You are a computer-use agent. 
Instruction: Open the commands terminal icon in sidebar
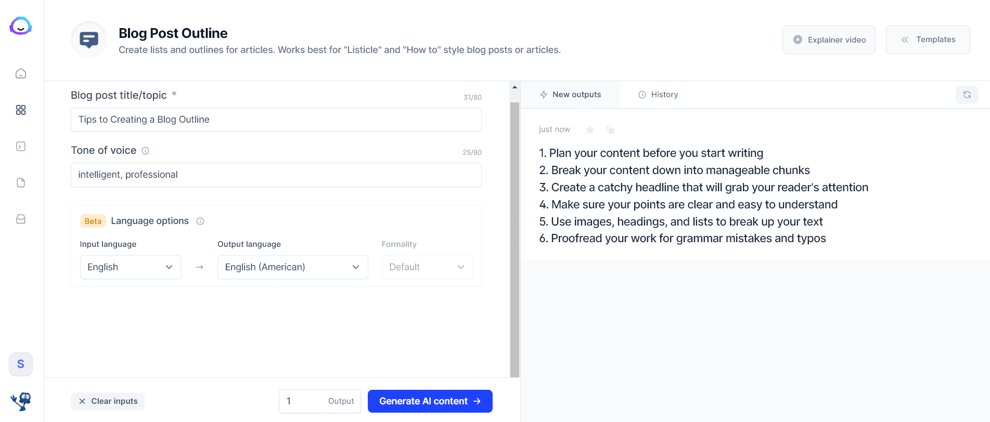tap(21, 146)
